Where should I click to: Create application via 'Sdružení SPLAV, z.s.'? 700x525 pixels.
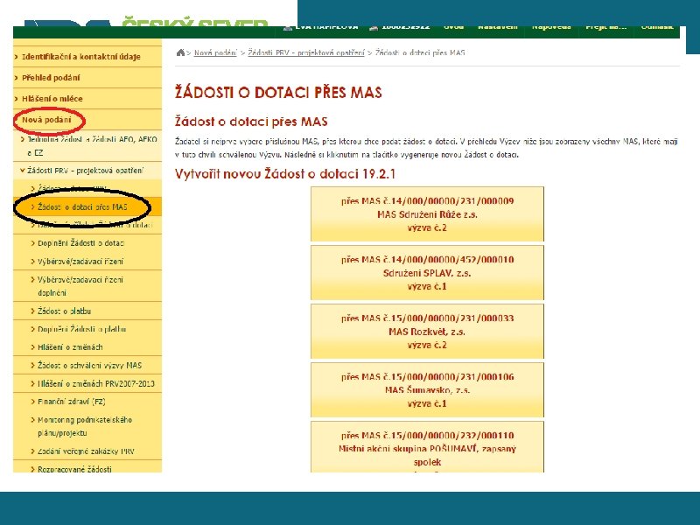coord(427,273)
